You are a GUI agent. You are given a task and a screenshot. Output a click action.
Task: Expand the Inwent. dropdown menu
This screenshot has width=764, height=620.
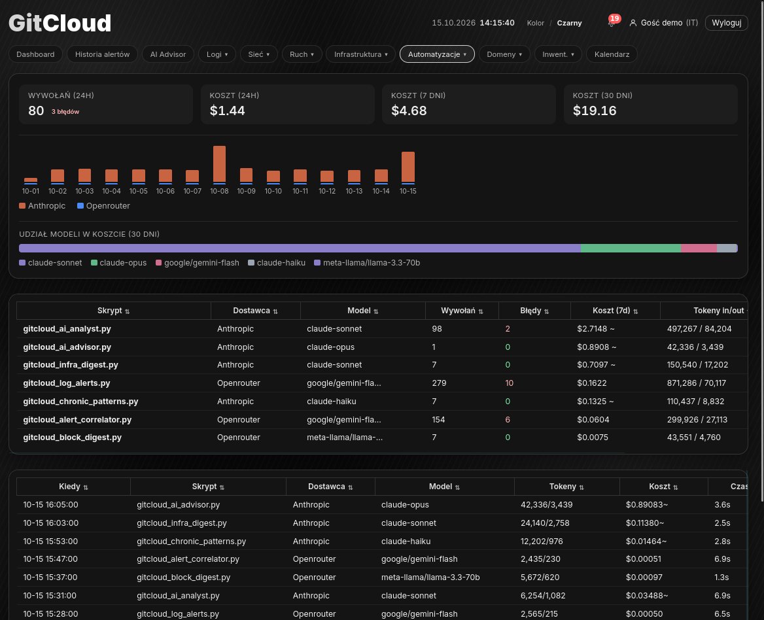pyautogui.click(x=558, y=54)
